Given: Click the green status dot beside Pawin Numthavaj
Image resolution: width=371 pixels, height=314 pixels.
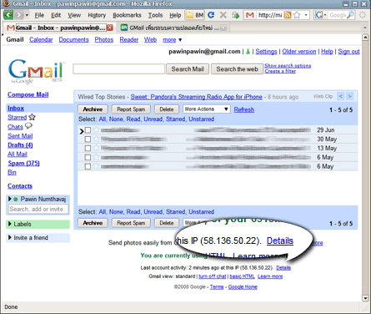Looking at the screenshot, I should click(16, 199).
